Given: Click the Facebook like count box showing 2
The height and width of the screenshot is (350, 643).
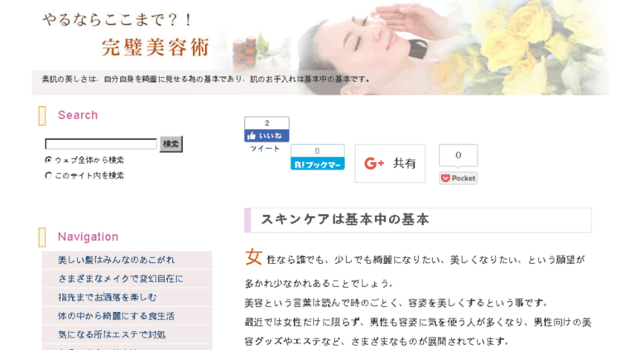Looking at the screenshot, I should pos(267,123).
